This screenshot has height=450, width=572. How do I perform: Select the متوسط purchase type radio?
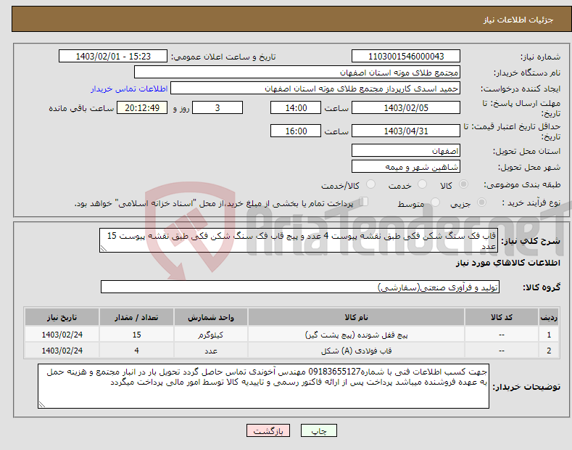(435, 202)
